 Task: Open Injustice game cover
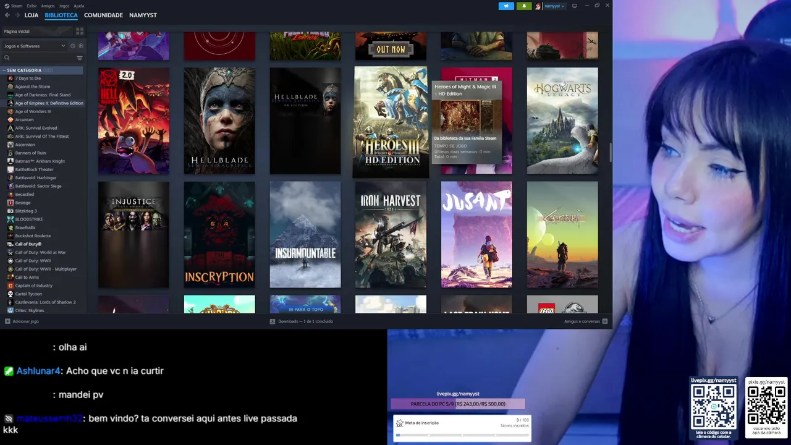(x=133, y=234)
